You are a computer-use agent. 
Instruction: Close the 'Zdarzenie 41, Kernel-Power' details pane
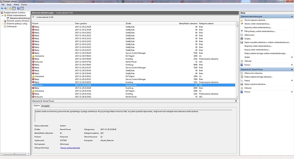236,101
